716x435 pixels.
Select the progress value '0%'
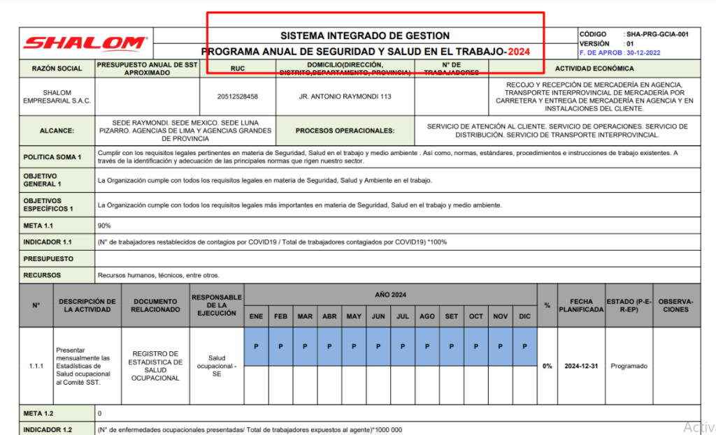tap(547, 366)
